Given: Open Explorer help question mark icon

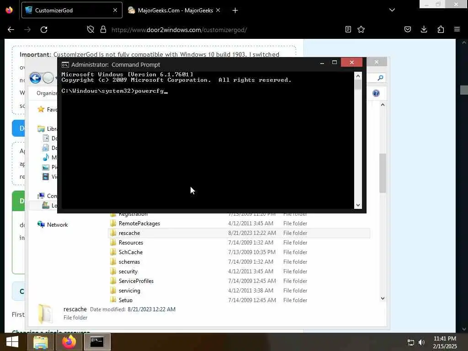Looking at the screenshot, I should click(x=376, y=93).
